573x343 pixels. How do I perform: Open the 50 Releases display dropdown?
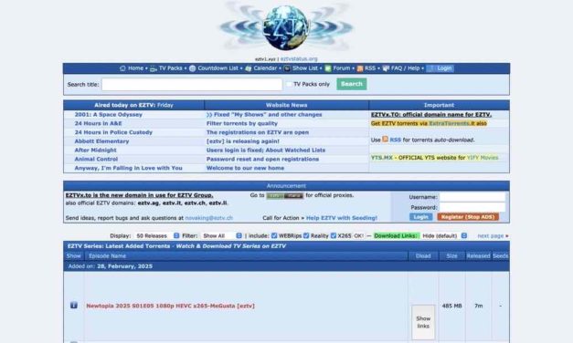(157, 235)
